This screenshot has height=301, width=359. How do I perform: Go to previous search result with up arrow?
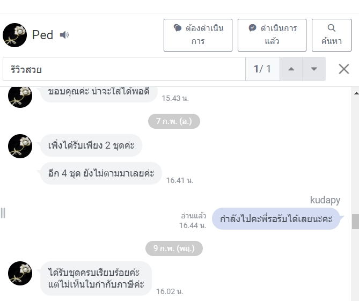pos(291,69)
